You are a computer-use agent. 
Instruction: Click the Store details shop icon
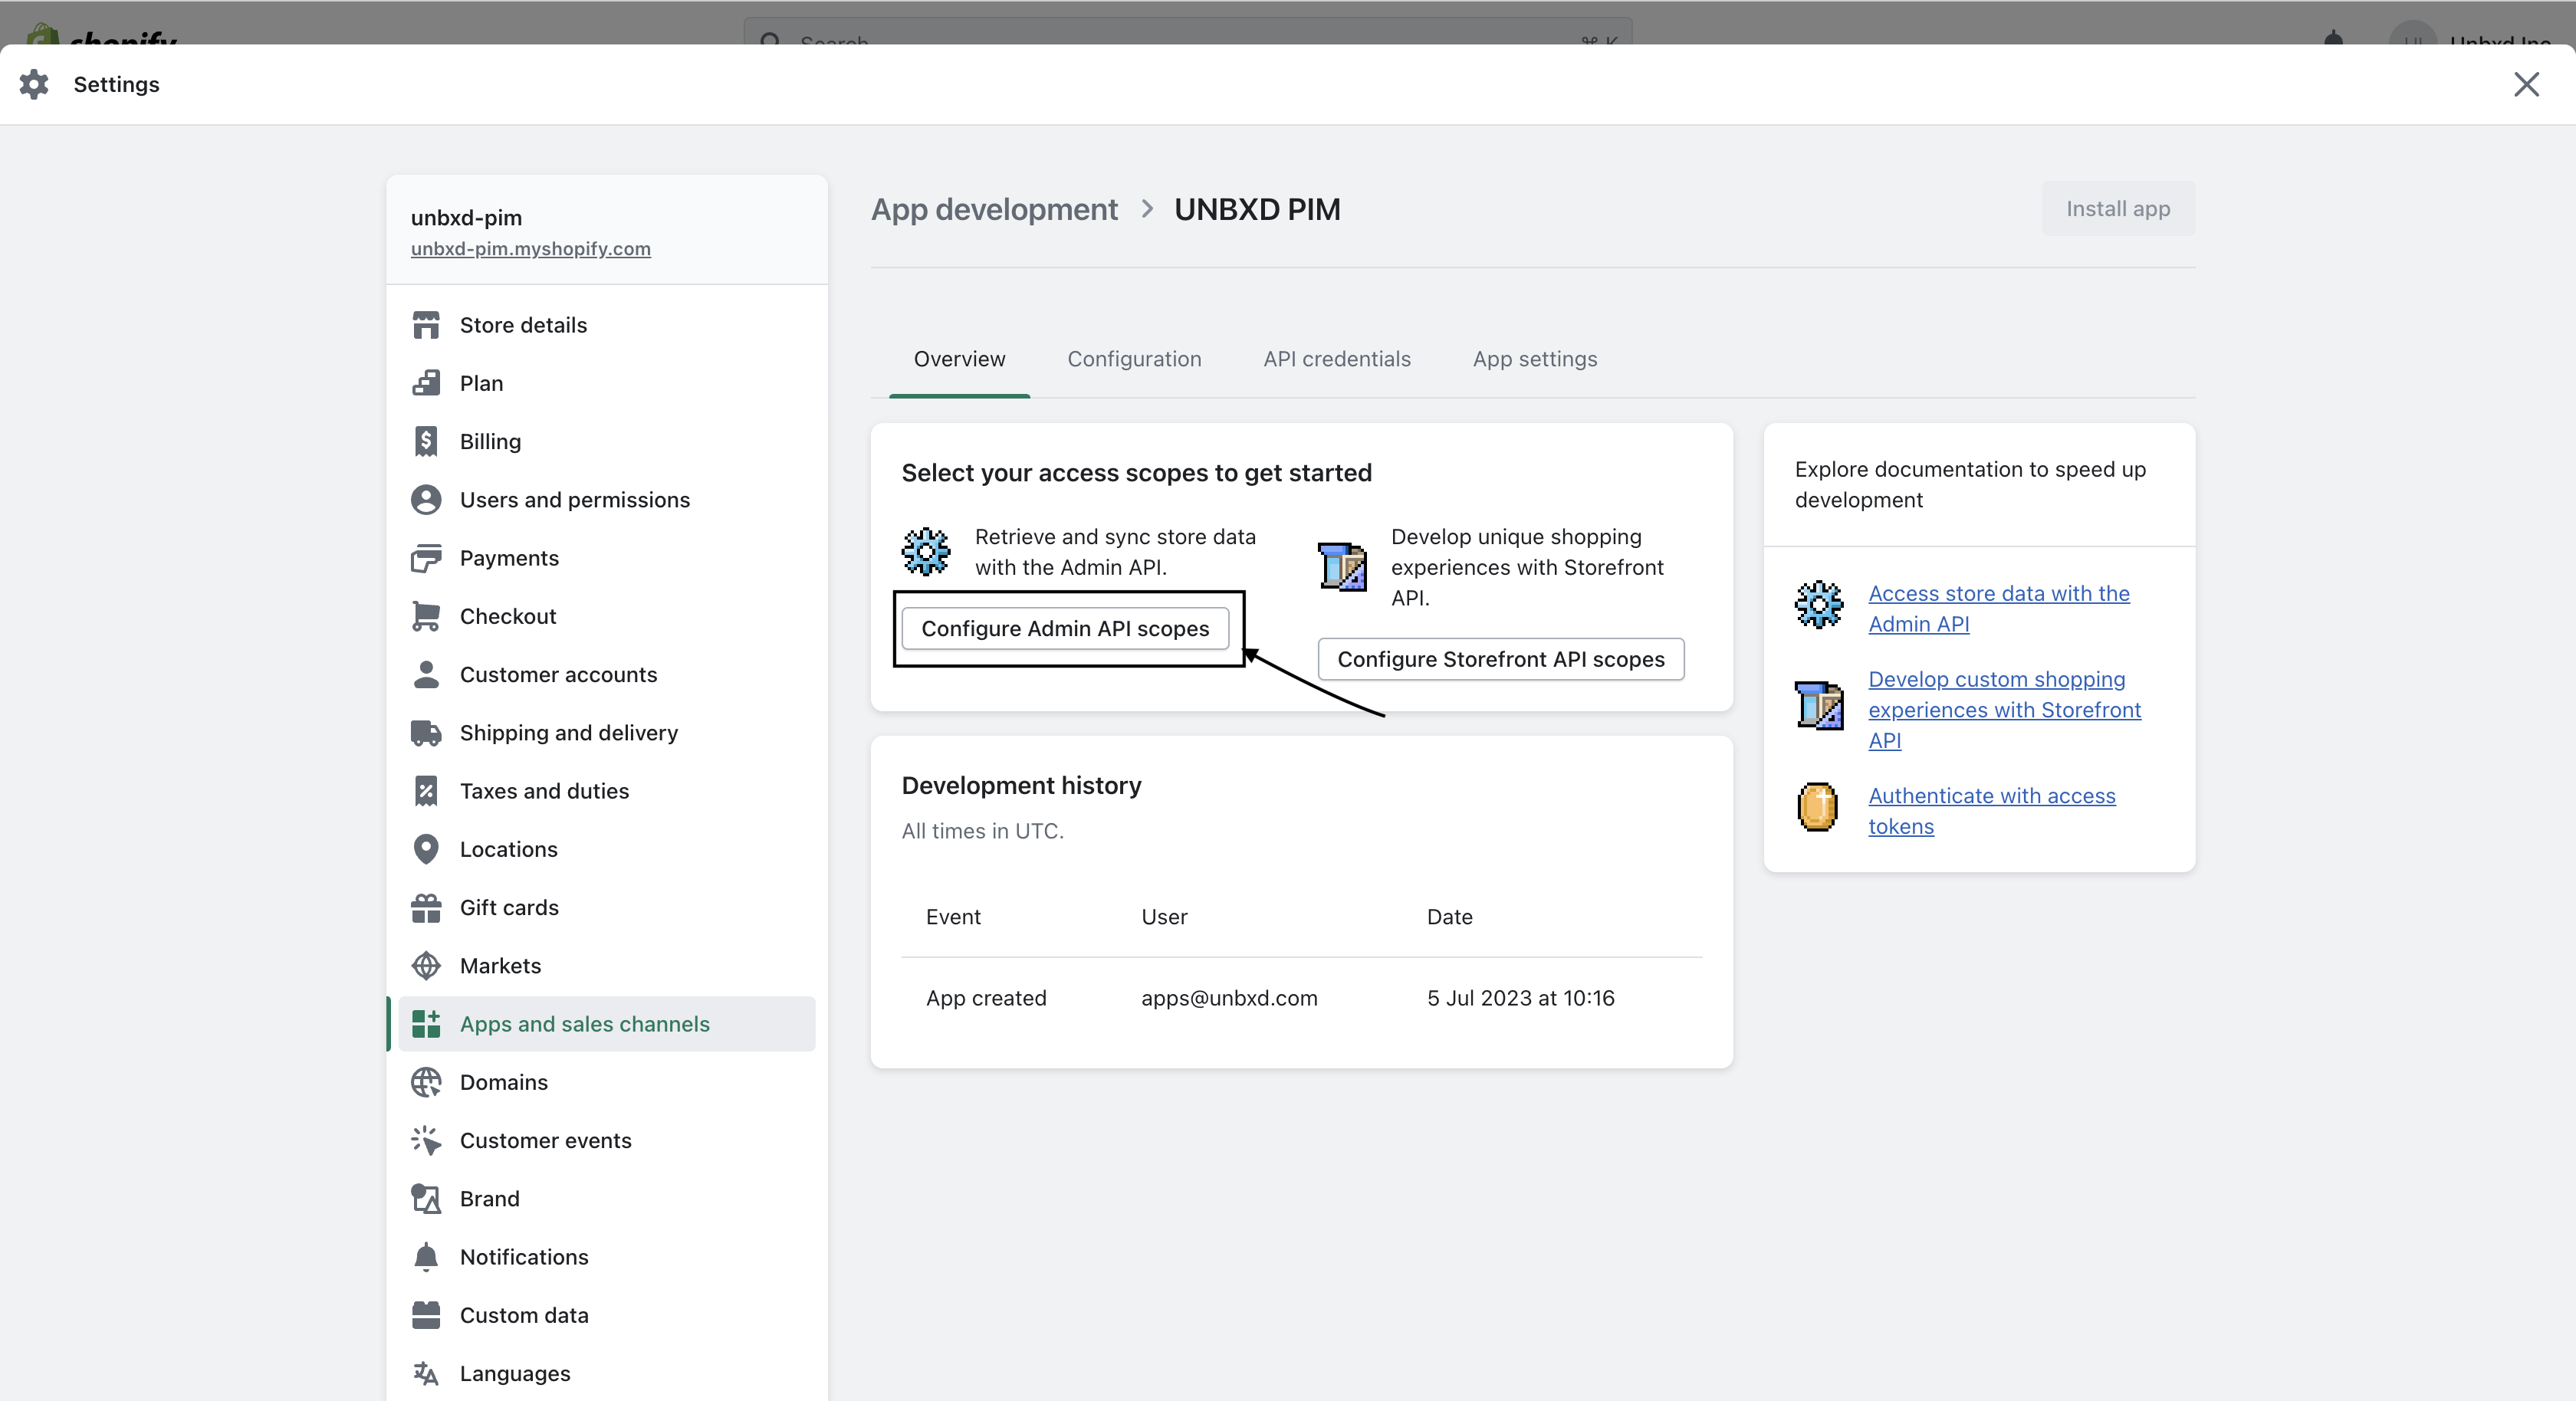426,325
